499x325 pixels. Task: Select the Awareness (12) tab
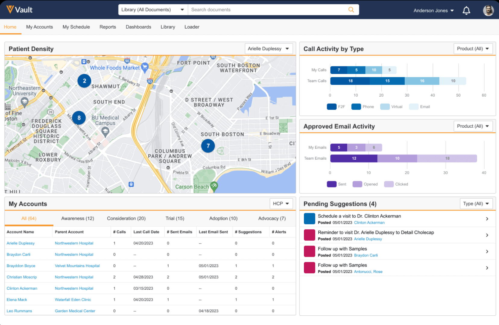point(77,218)
